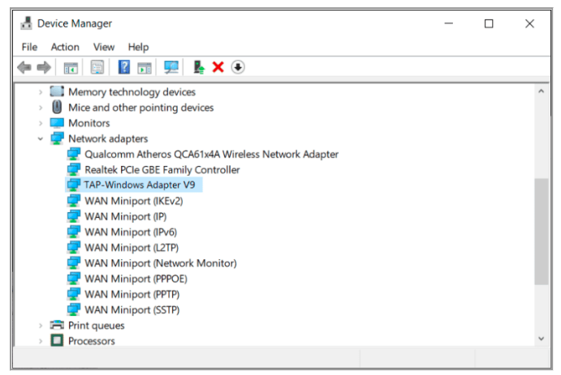Select Memory technology devices label
This screenshot has height=375, width=561.
coord(132,92)
